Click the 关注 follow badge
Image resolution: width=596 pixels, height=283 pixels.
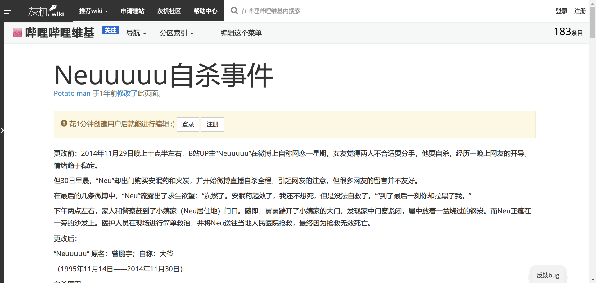point(111,30)
